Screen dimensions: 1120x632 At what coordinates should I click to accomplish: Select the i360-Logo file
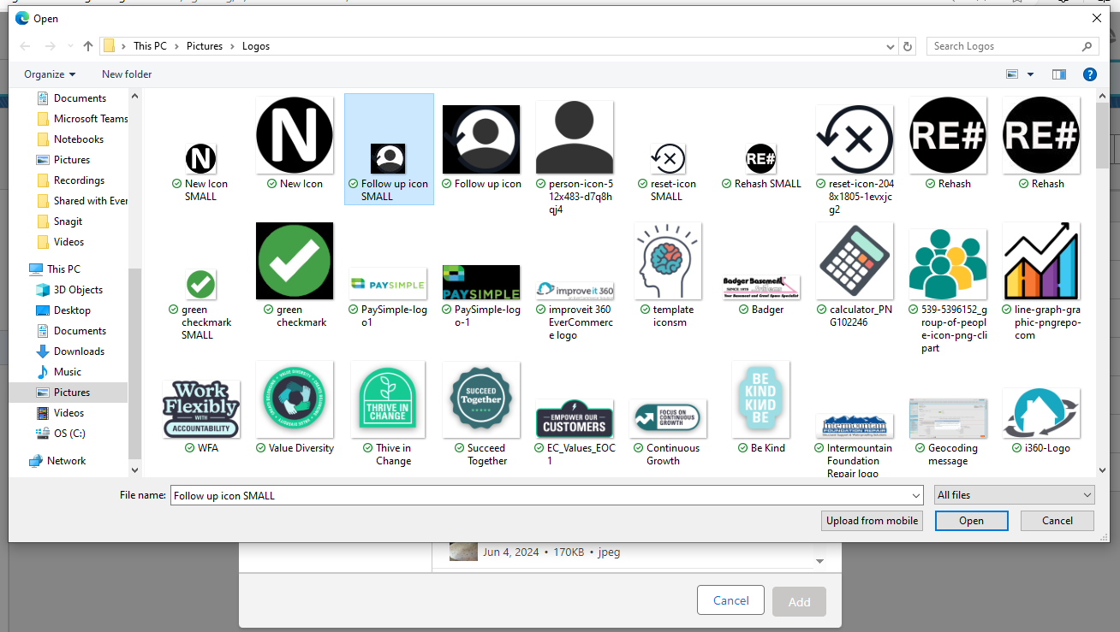1041,419
